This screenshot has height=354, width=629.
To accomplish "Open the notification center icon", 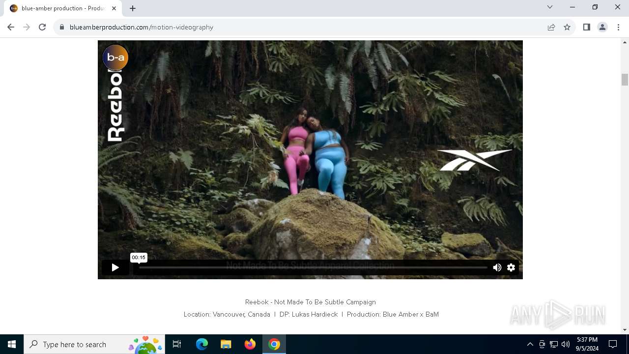I will pos(613,344).
